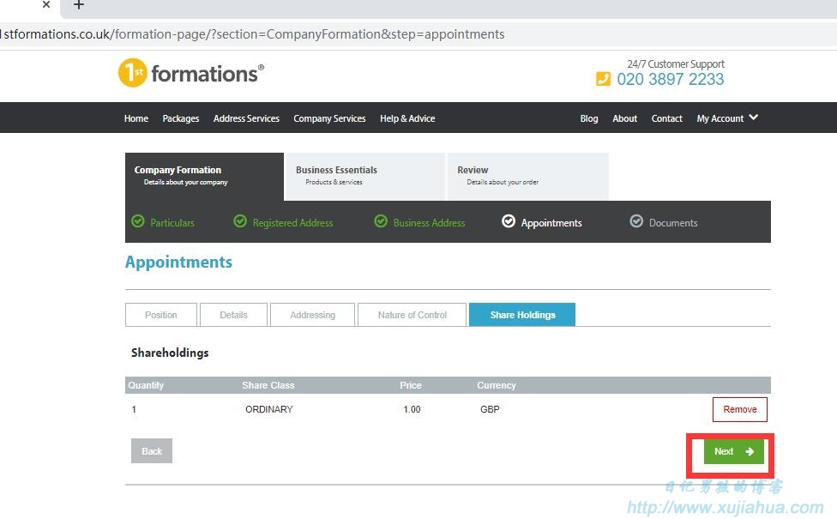This screenshot has width=837, height=519.
Task: Click the Currency column header
Action: 497,385
